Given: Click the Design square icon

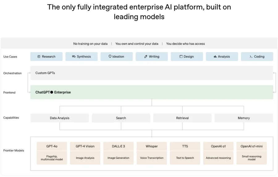Looking at the screenshot, I should (x=181, y=57).
